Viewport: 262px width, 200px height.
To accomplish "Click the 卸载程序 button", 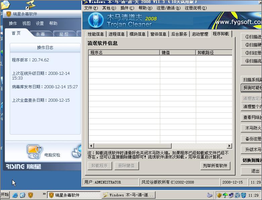I will click(x=99, y=166).
